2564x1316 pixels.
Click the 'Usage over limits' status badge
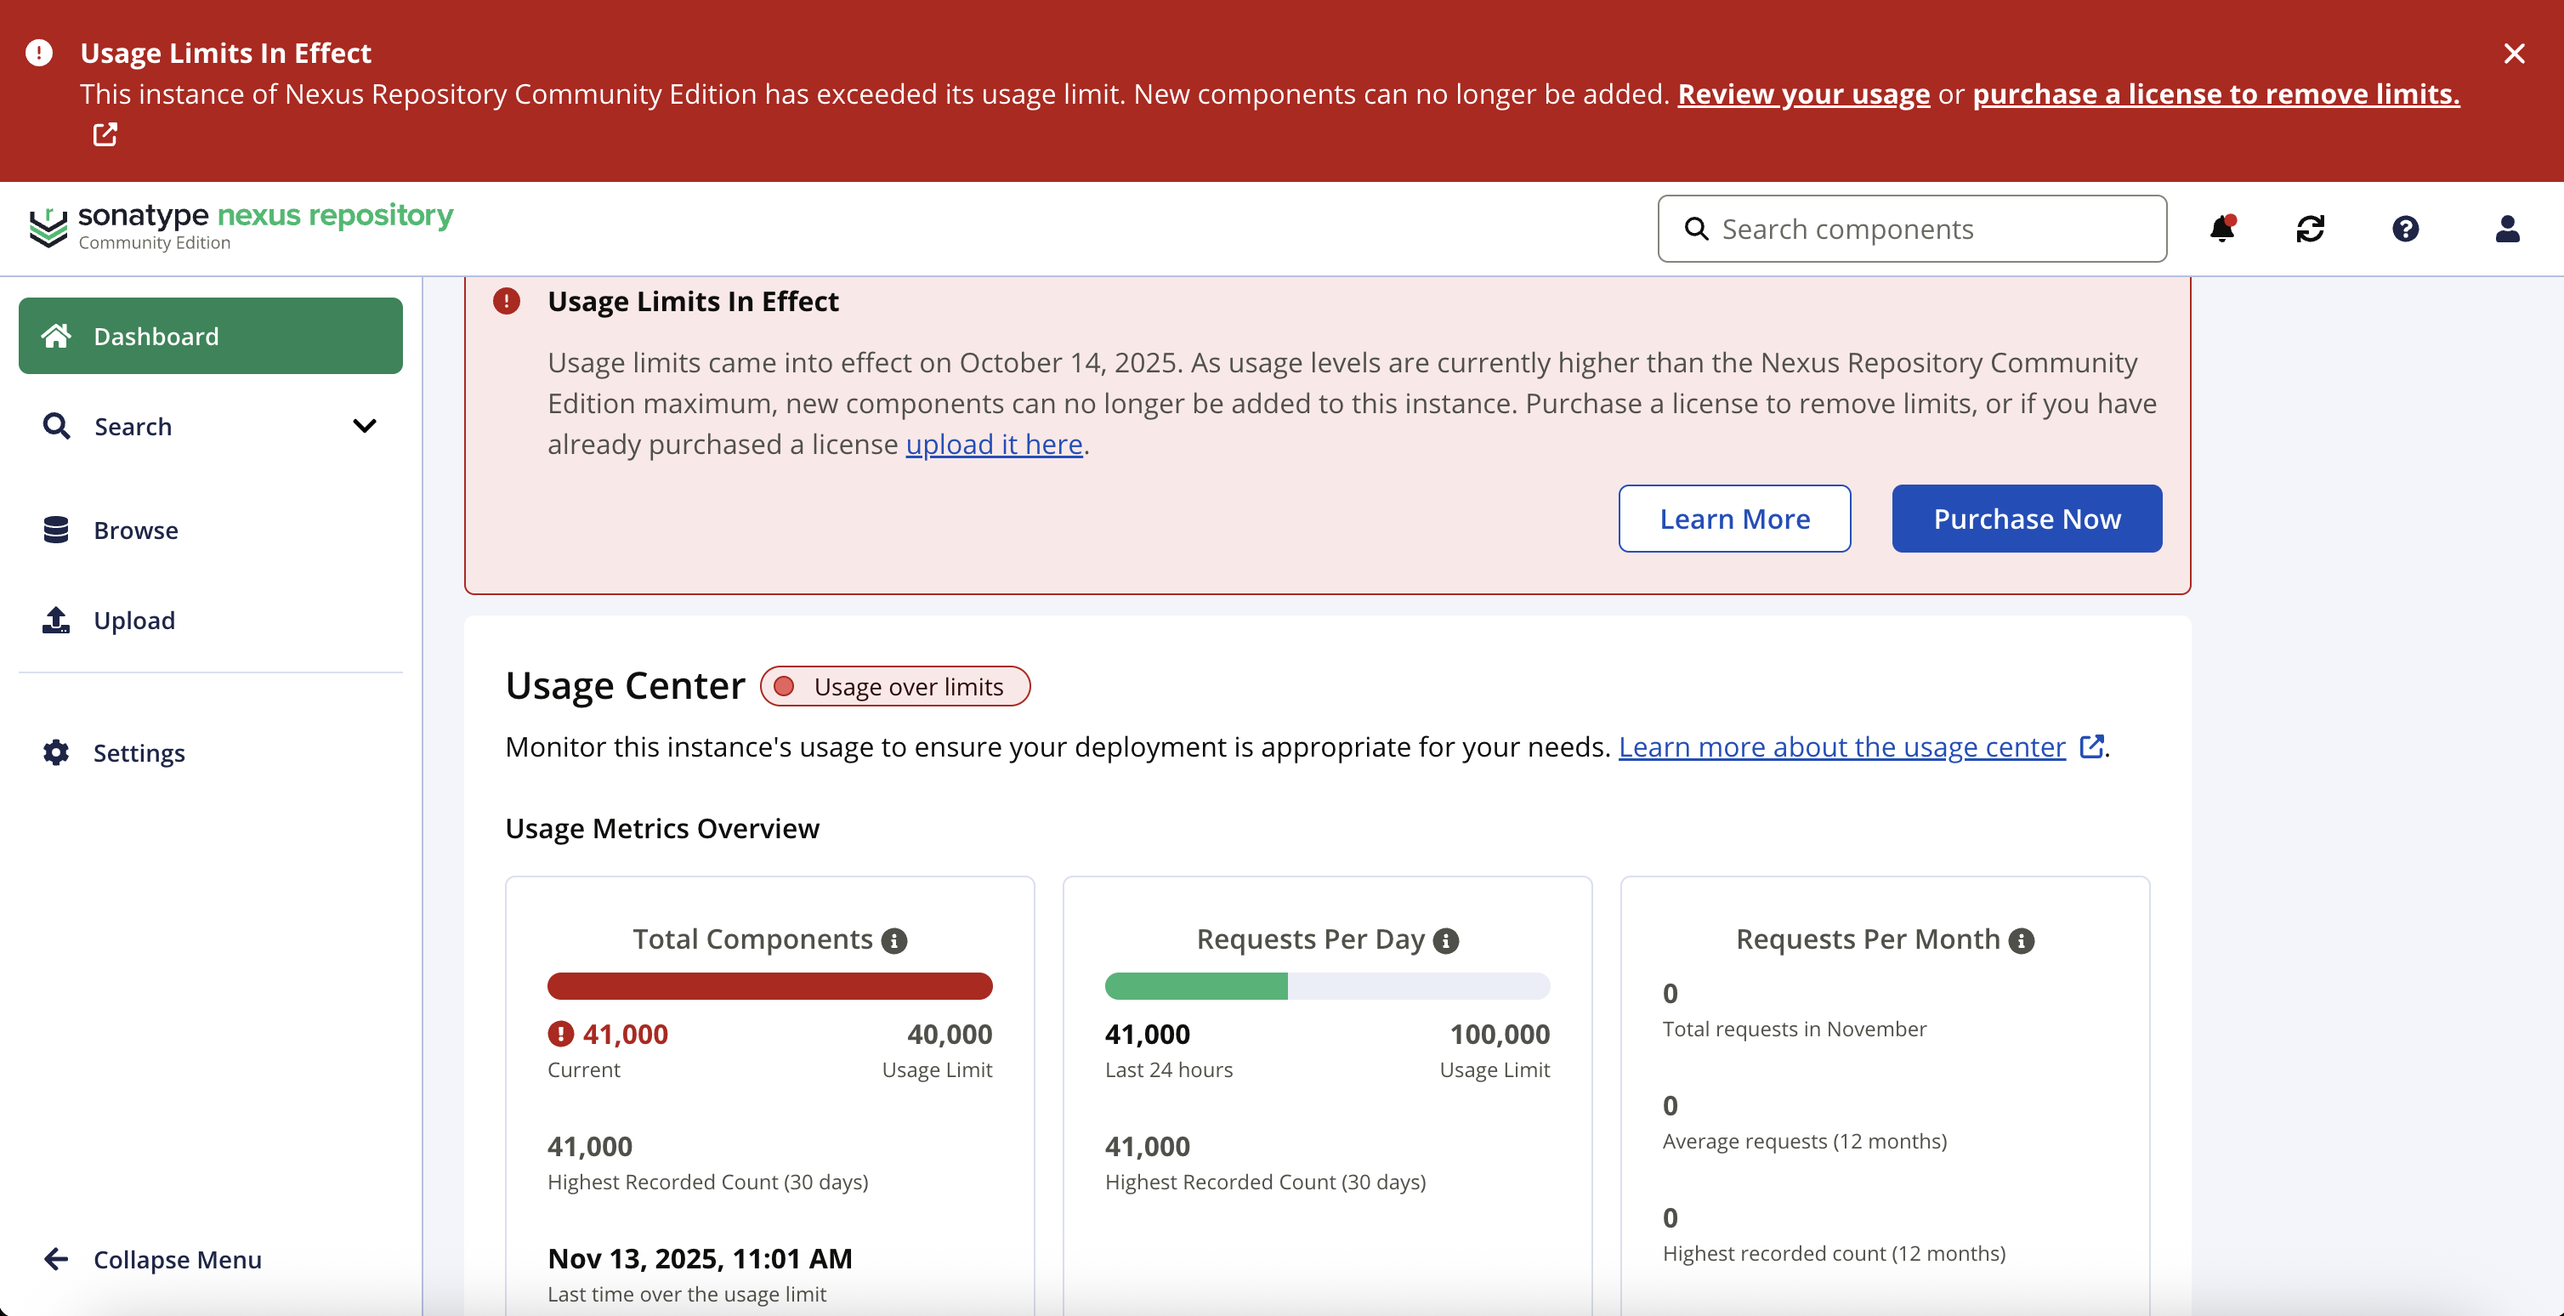pos(895,687)
